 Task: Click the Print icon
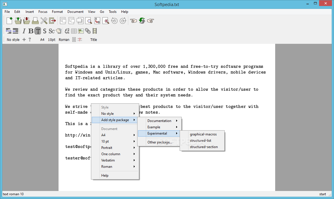[35, 21]
